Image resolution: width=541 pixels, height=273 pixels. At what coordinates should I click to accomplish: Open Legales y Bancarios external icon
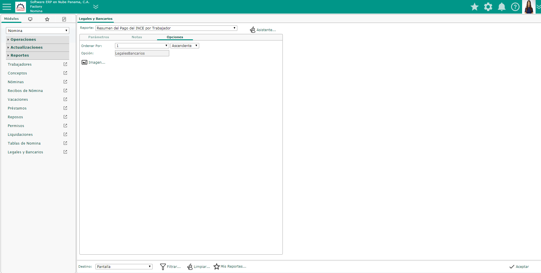click(65, 152)
